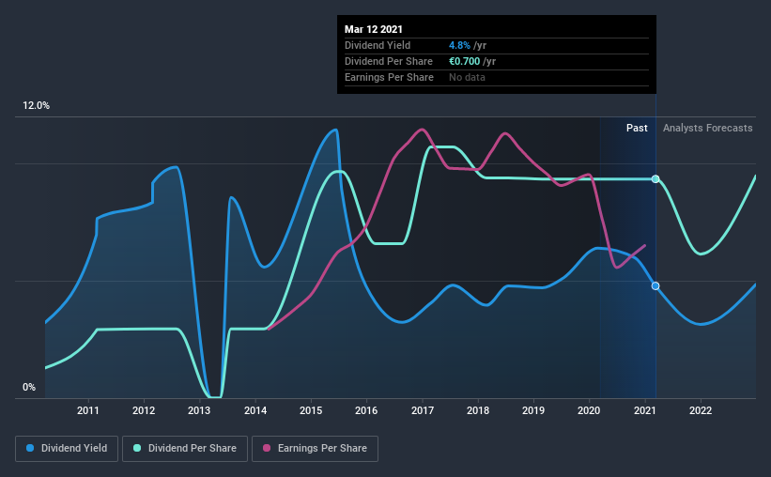Click the 2018 x-axis label
Viewport: 771px width, 477px height.
pos(478,410)
